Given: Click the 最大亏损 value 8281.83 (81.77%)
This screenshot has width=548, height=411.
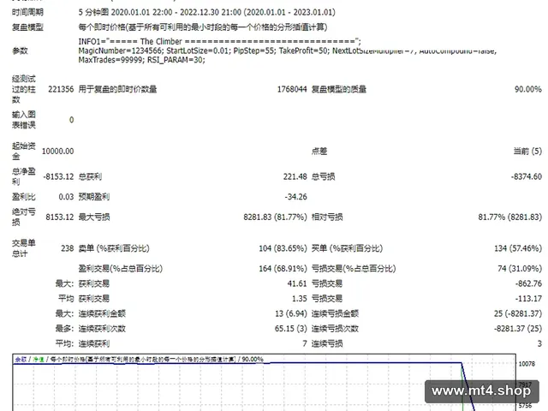Looking at the screenshot, I should pos(275,217).
